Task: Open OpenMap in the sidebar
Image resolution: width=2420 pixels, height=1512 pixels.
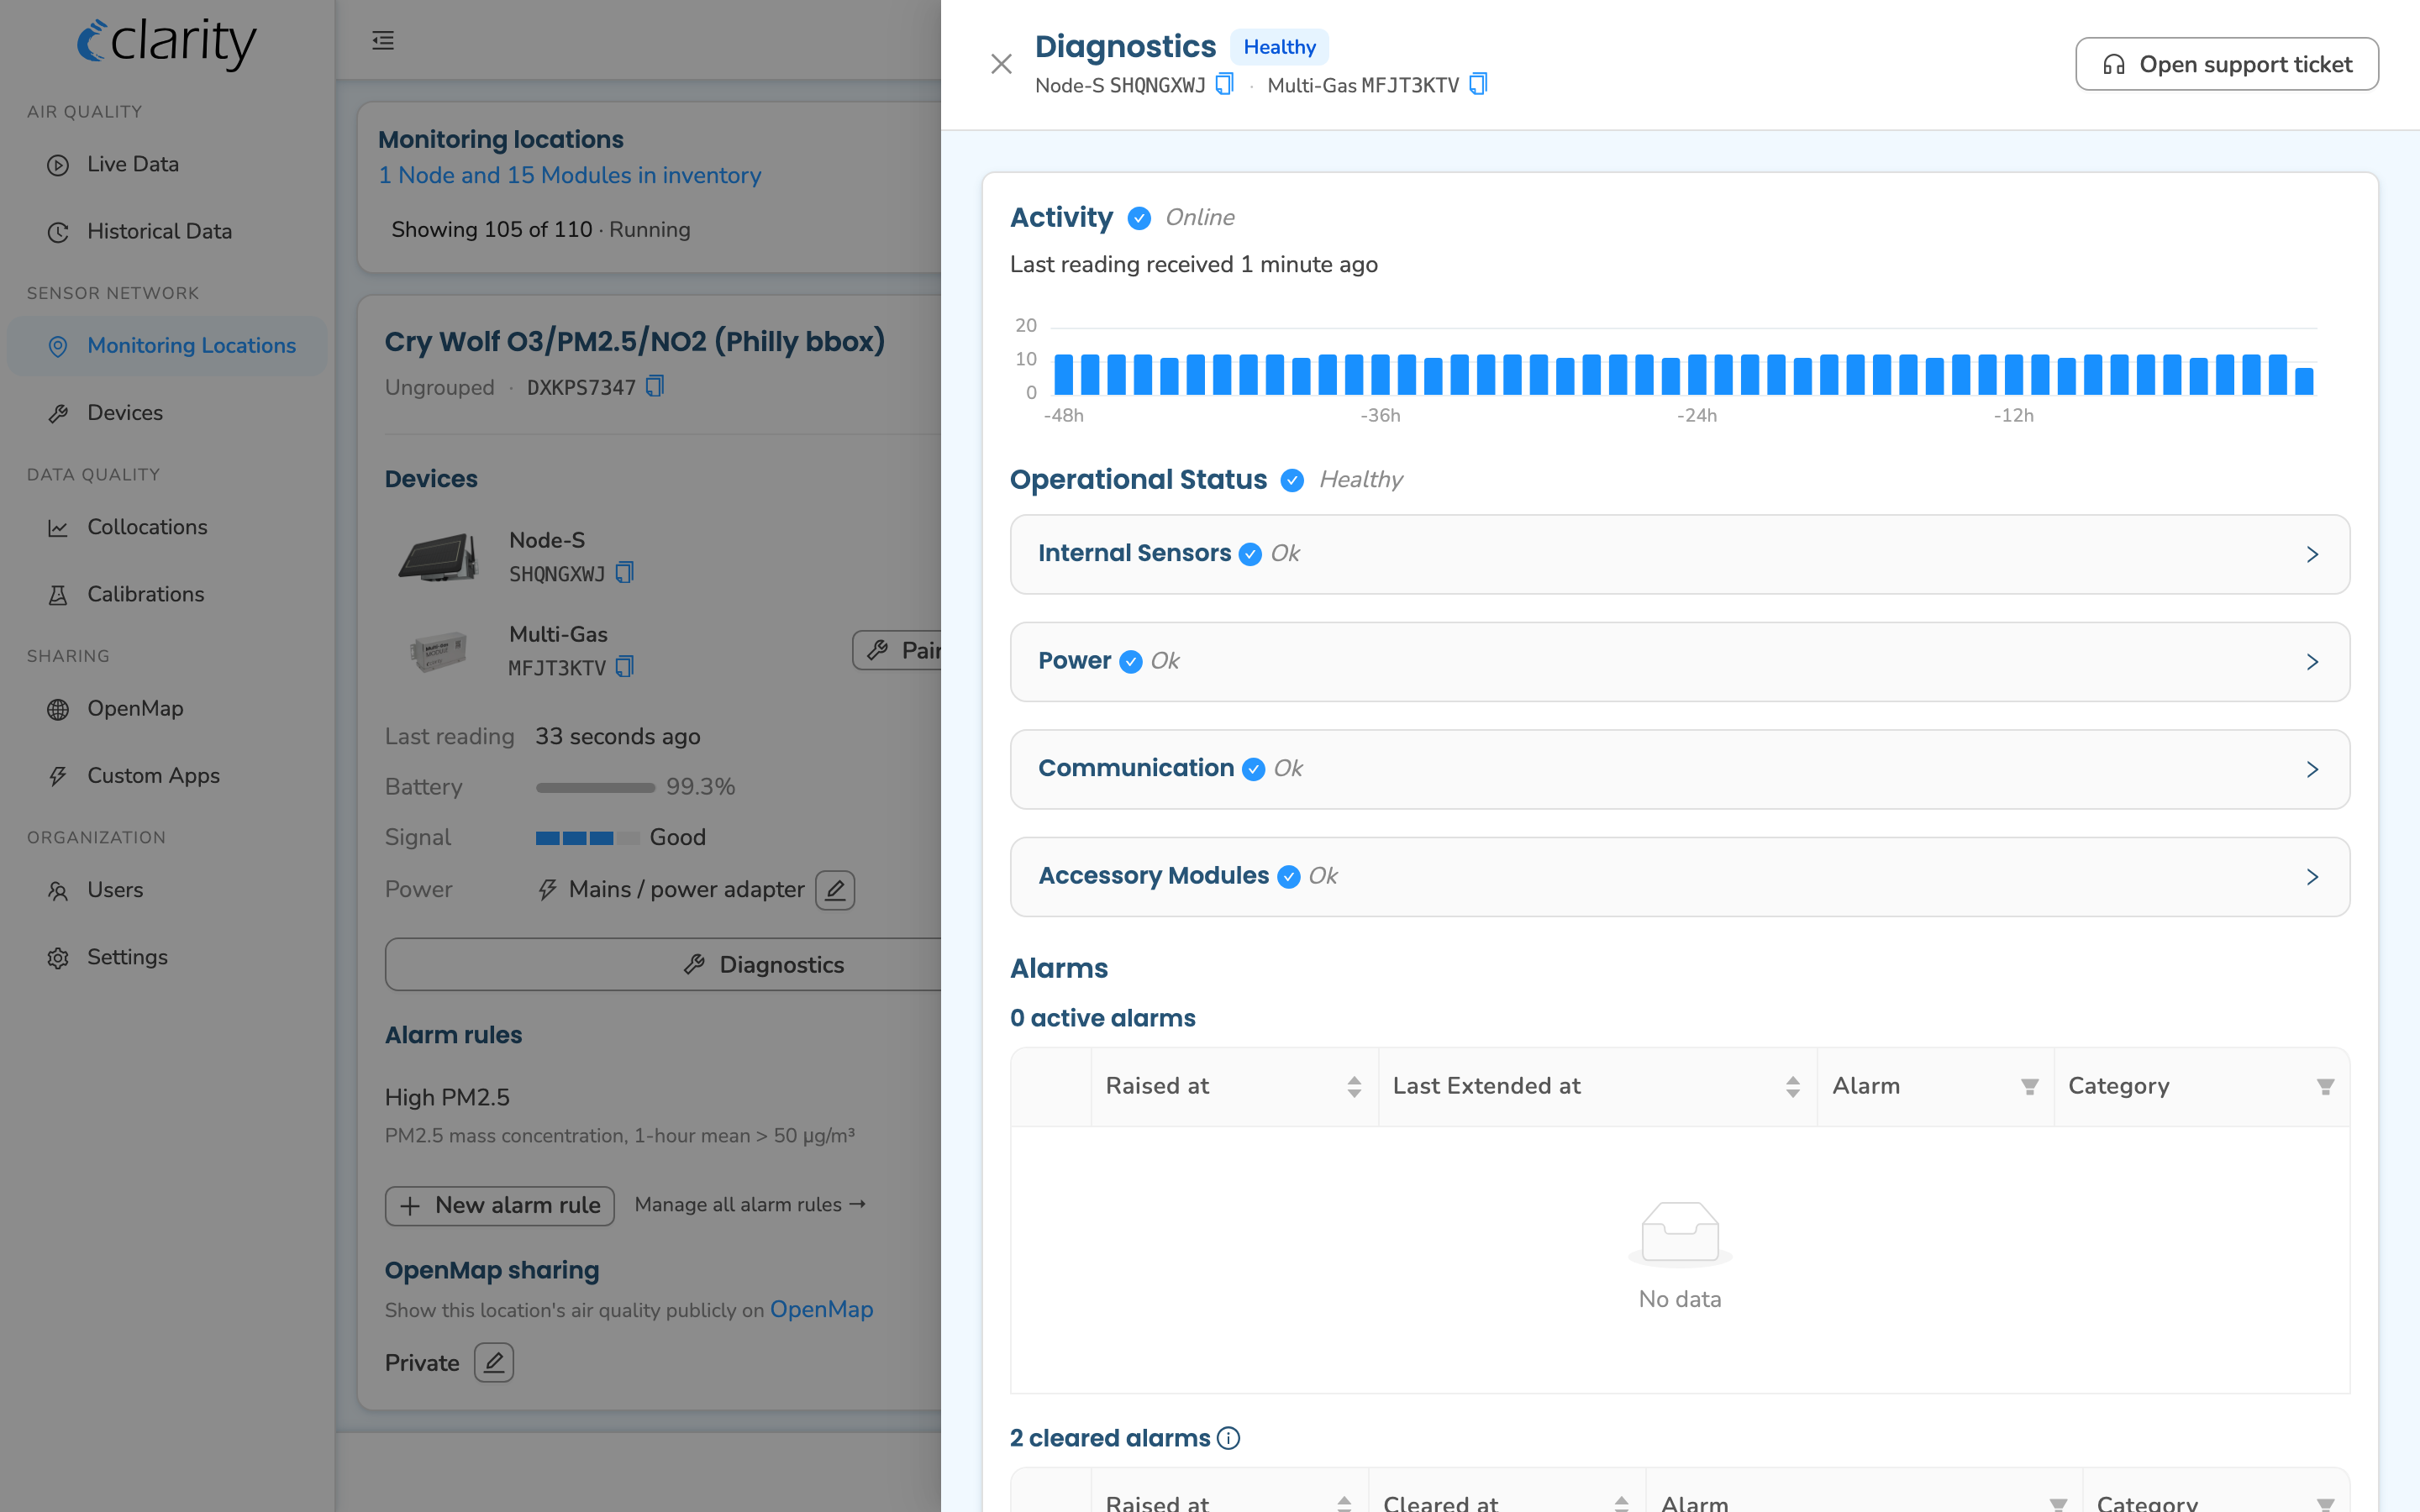Action: coord(135,708)
